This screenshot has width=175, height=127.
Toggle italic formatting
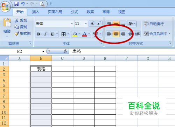coord(45,34)
